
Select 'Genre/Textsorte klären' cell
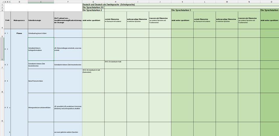tap(41, 81)
